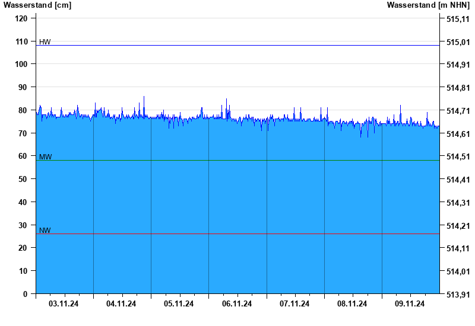Click the left axis value 50

(x=23, y=179)
